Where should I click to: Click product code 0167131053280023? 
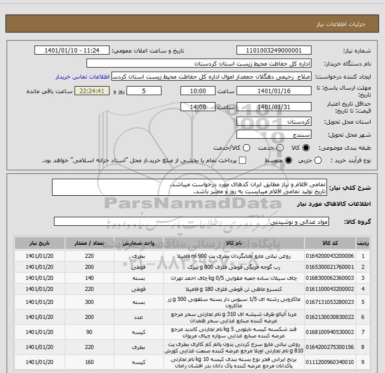click(x=330, y=302)
